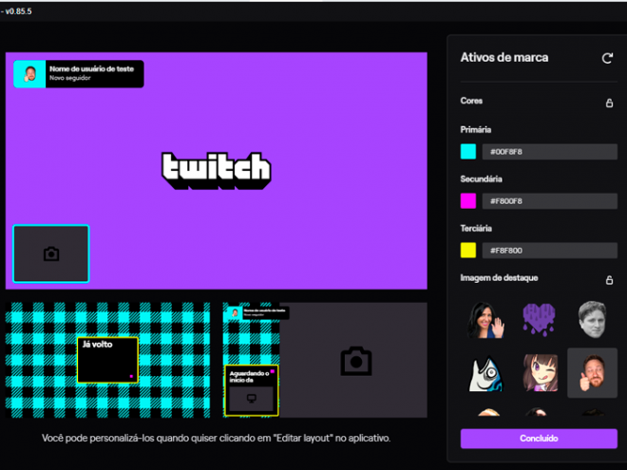Click the refresh brand assets icon
Image resolution: width=627 pixels, height=470 pixels.
pos(607,58)
